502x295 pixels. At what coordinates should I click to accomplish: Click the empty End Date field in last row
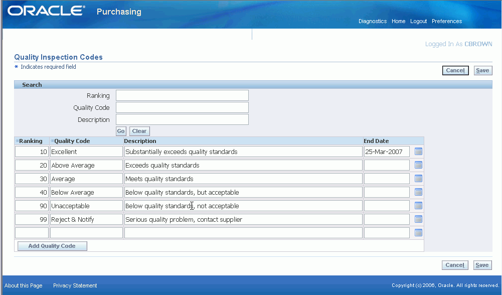tap(387, 233)
